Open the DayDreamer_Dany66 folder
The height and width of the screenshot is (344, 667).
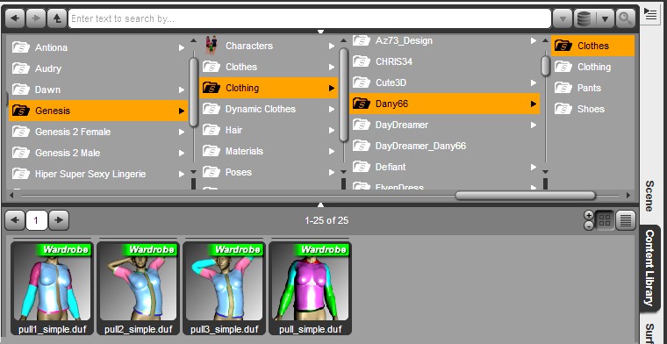point(445,146)
